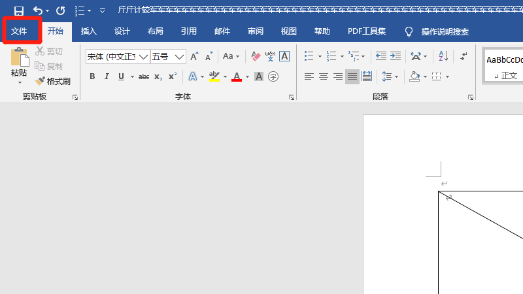This screenshot has width=523, height=294.
Task: Click the 操作说明搜索 search box
Action: (x=445, y=31)
